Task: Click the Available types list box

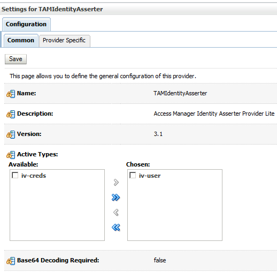Action: [x=57, y=205]
